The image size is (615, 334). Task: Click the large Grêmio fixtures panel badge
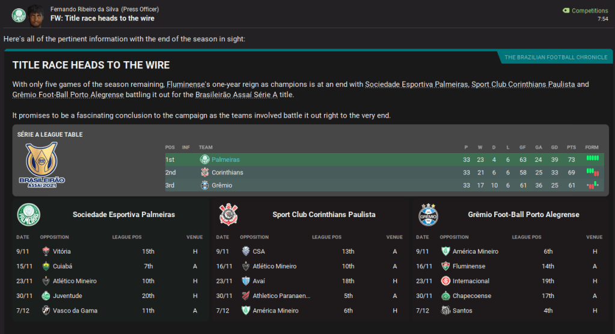428,215
